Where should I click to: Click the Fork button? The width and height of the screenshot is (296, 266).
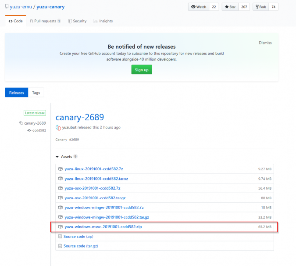point(261,7)
